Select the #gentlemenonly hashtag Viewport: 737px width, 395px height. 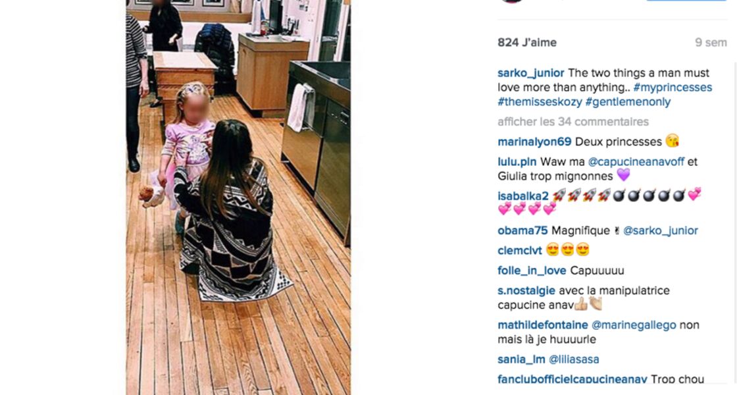(628, 101)
